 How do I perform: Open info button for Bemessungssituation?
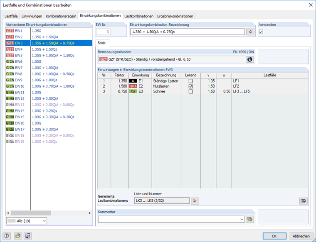250,59
